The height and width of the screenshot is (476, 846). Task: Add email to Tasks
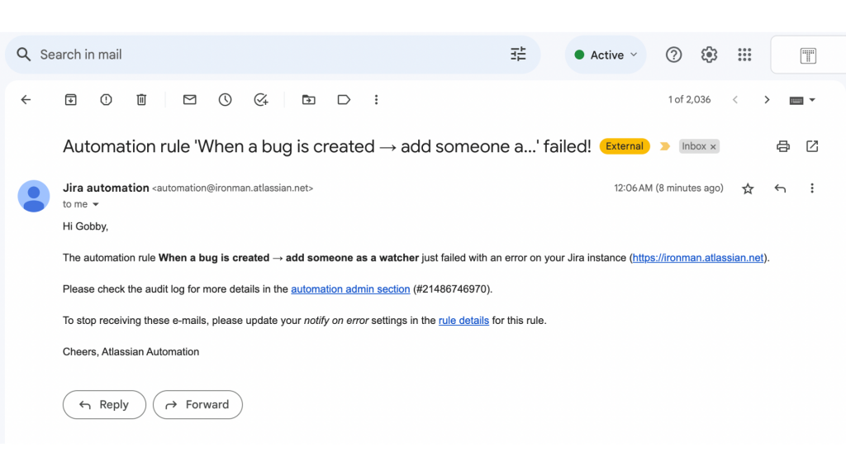pos(261,100)
